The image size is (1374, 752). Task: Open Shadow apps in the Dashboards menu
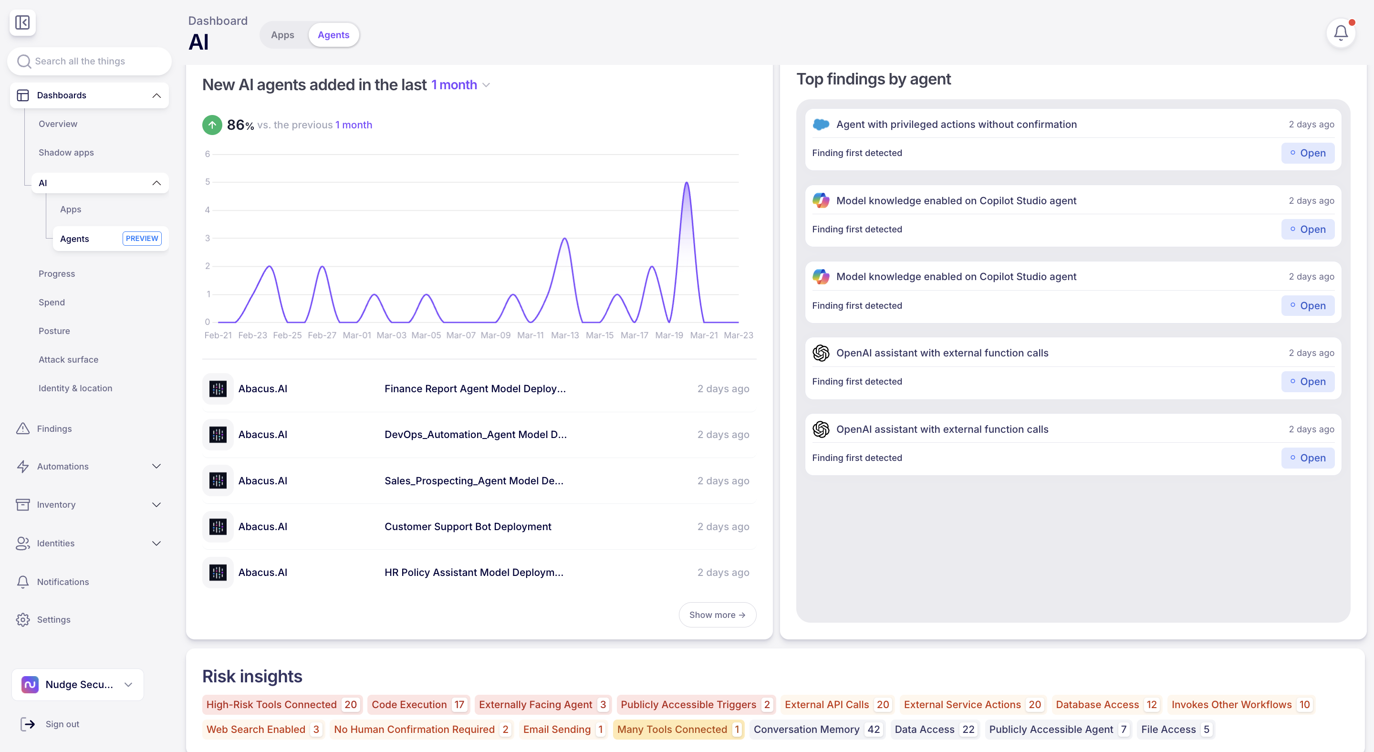(66, 153)
